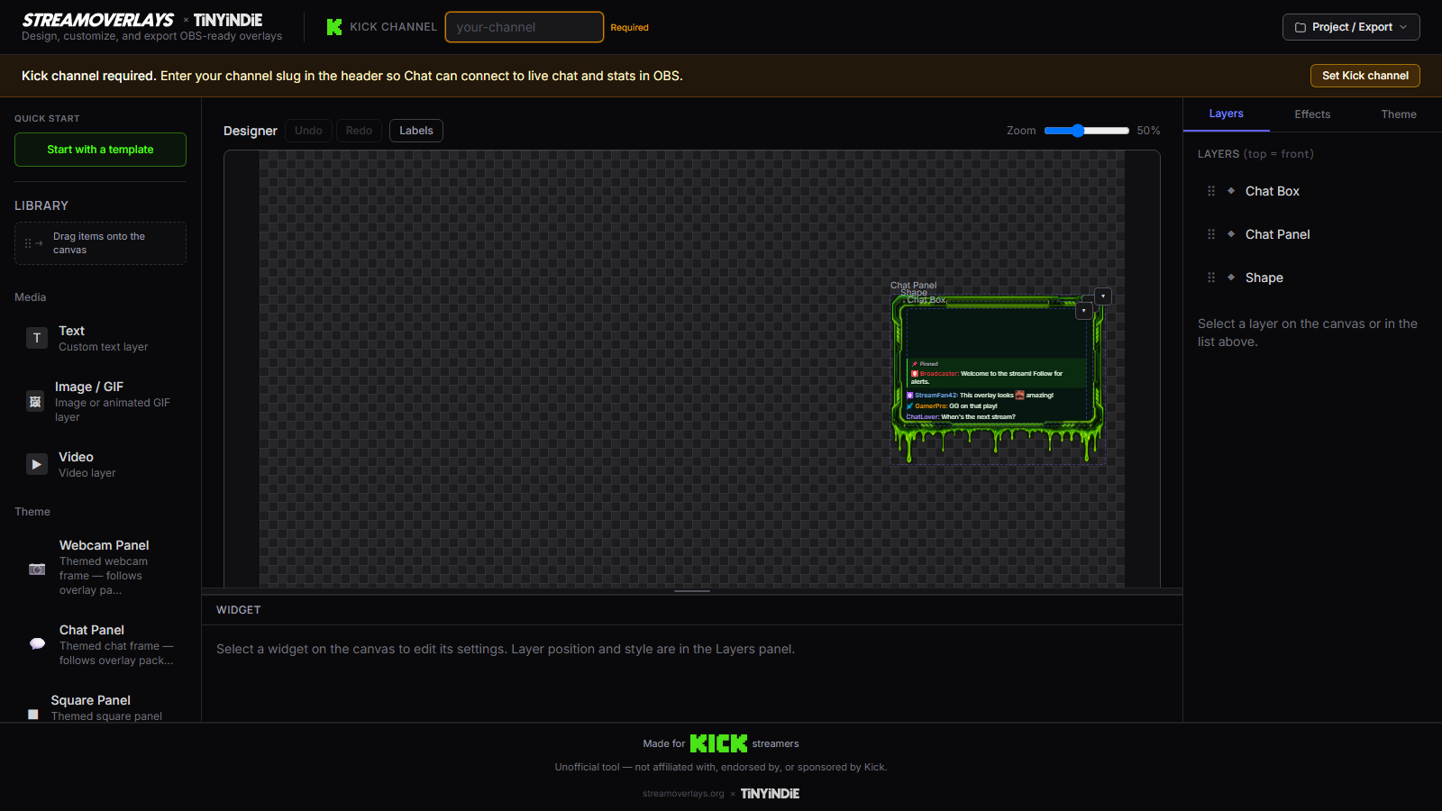This screenshot has height=811, width=1442.
Task: Click the Image / GIF library icon
Action: coord(35,401)
